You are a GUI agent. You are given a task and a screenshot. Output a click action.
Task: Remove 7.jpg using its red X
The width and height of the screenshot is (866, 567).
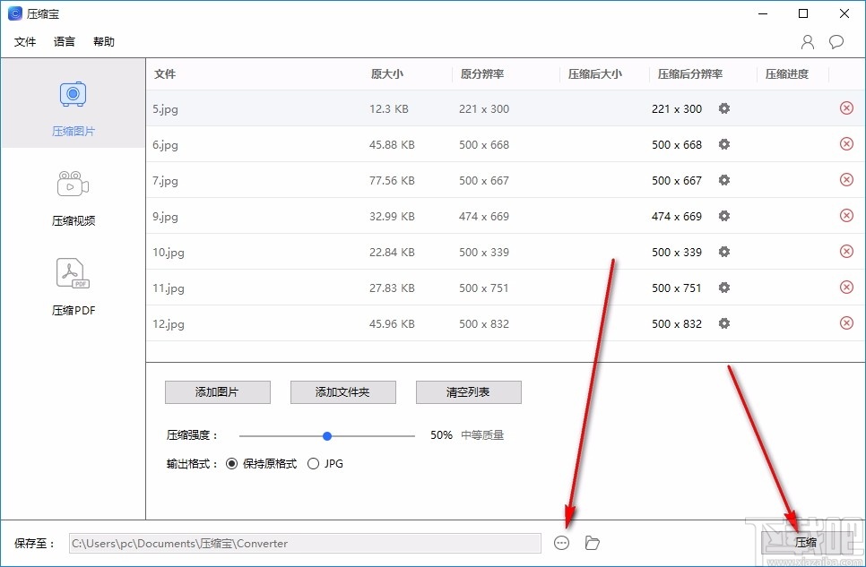pyautogui.click(x=846, y=179)
